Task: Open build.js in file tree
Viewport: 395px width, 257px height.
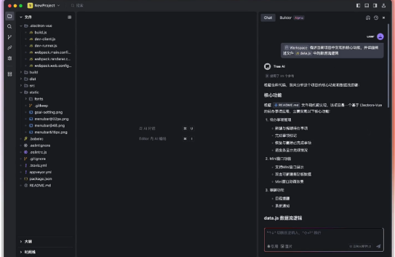Action: [41, 32]
